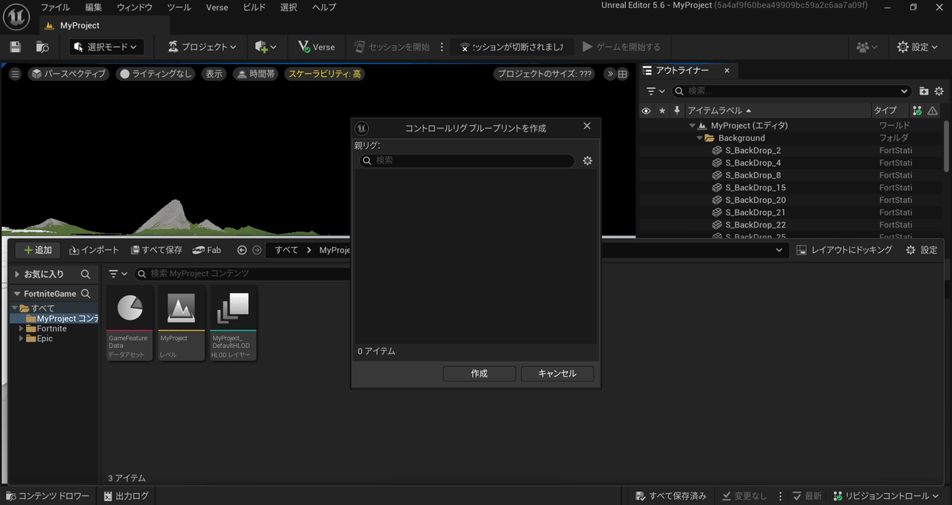Select the GameFeatureData asset thumbnail
This screenshot has height=505, width=952.
coord(129,323)
